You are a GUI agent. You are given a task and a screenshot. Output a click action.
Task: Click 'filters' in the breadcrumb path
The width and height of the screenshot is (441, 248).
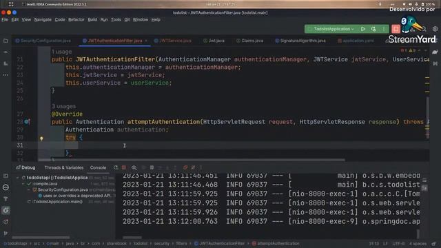(181, 243)
